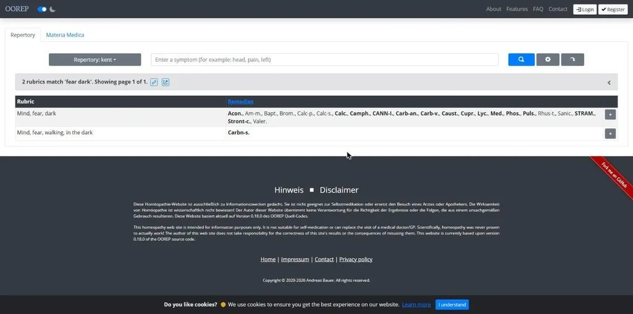The width and height of the screenshot is (633, 314).
Task: Click the Disclaimer heading
Action: click(339, 190)
